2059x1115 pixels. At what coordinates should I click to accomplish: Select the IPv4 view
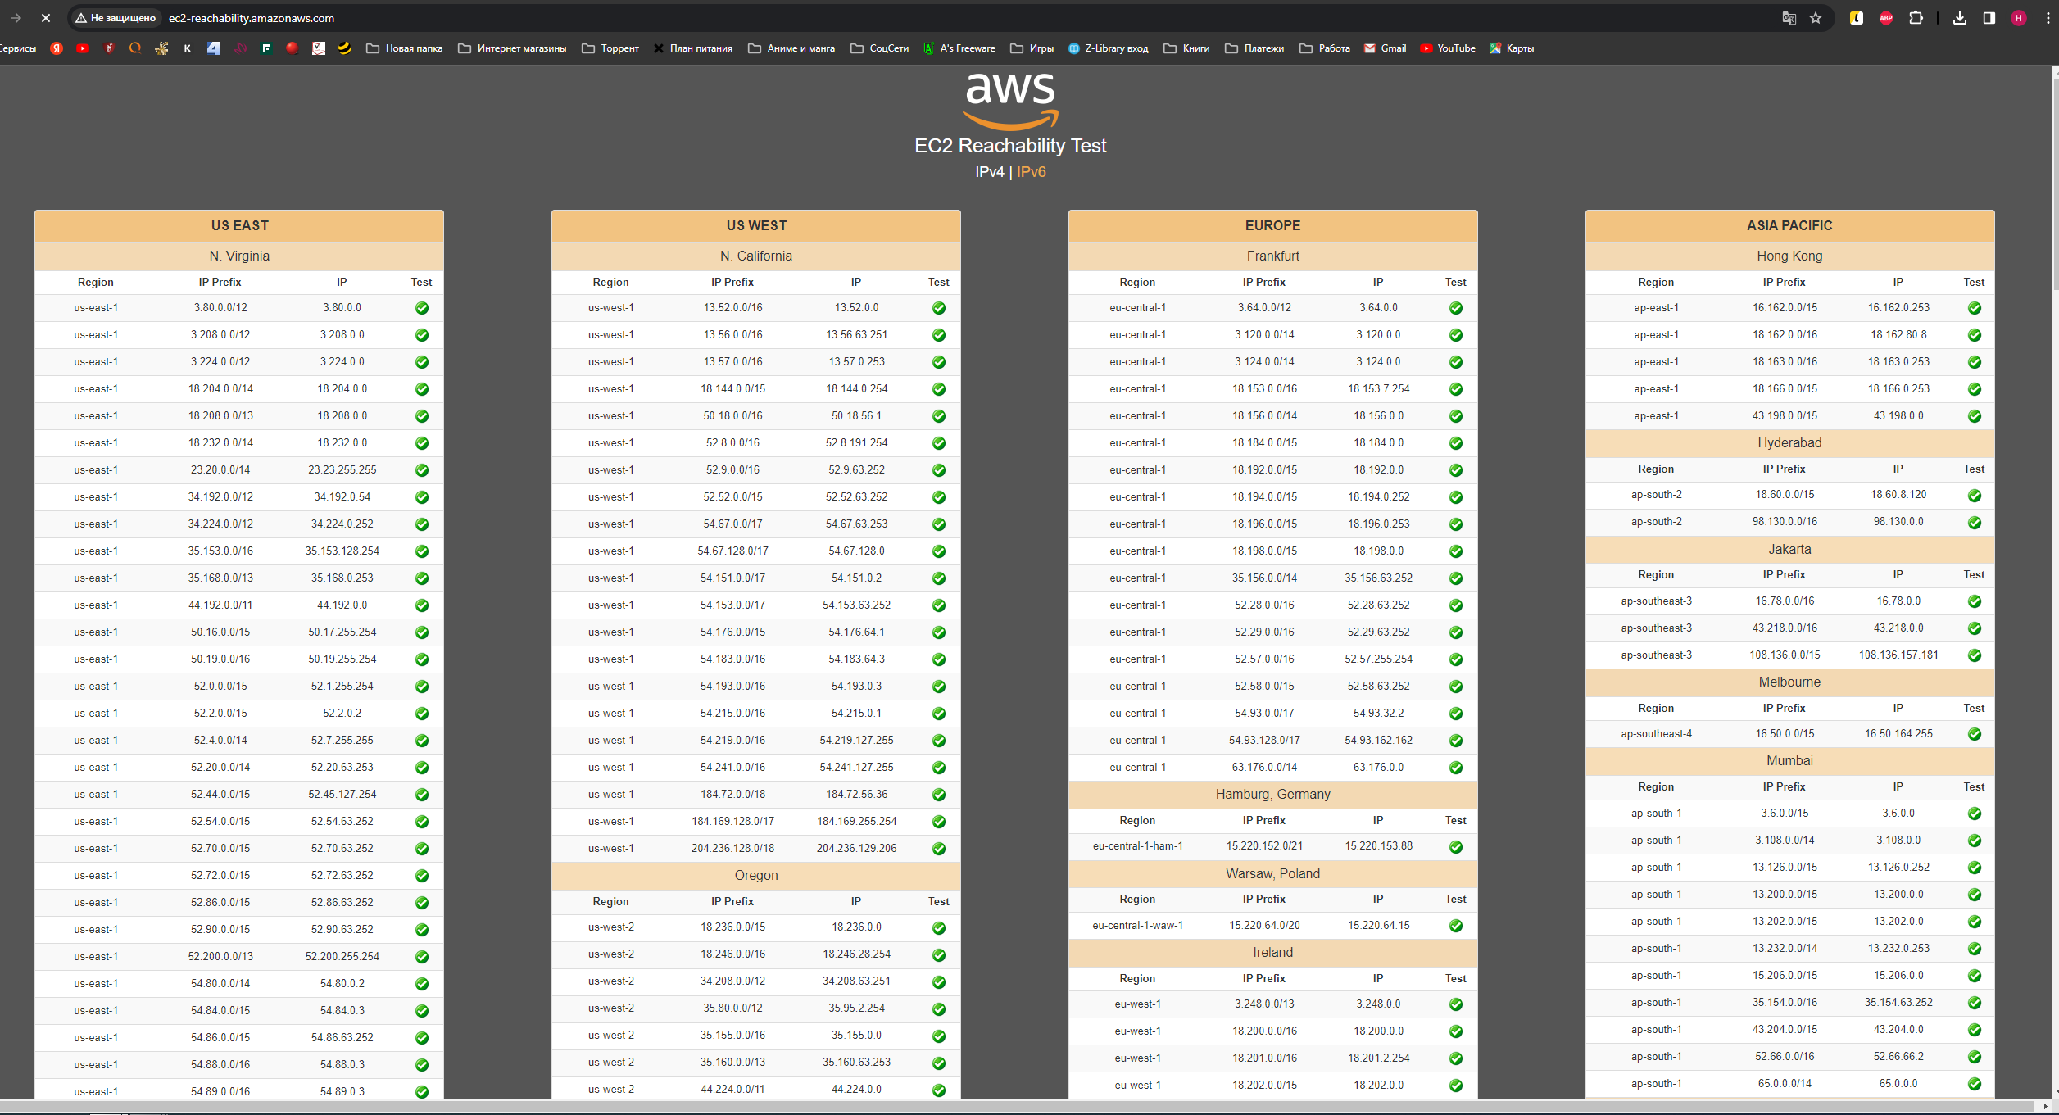point(989,172)
